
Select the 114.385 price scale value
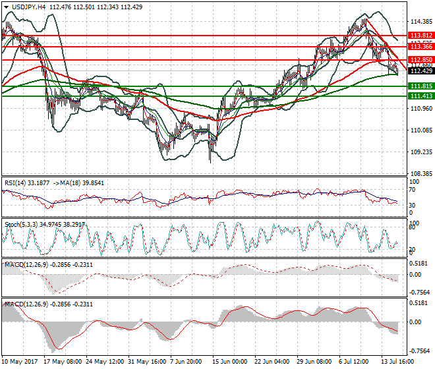coord(421,21)
